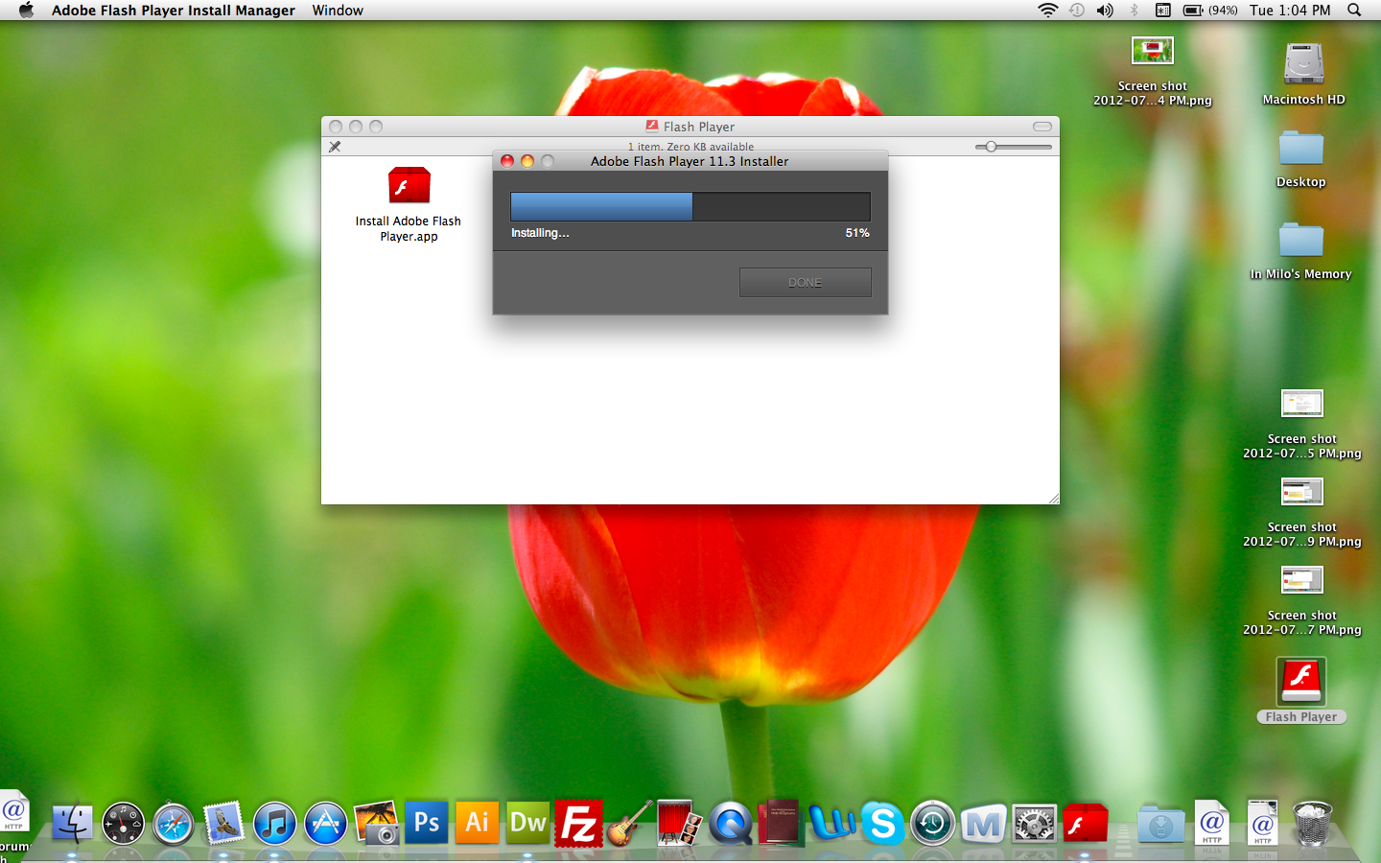
Task: Launch Microsoft Word from the dock
Action: click(831, 823)
